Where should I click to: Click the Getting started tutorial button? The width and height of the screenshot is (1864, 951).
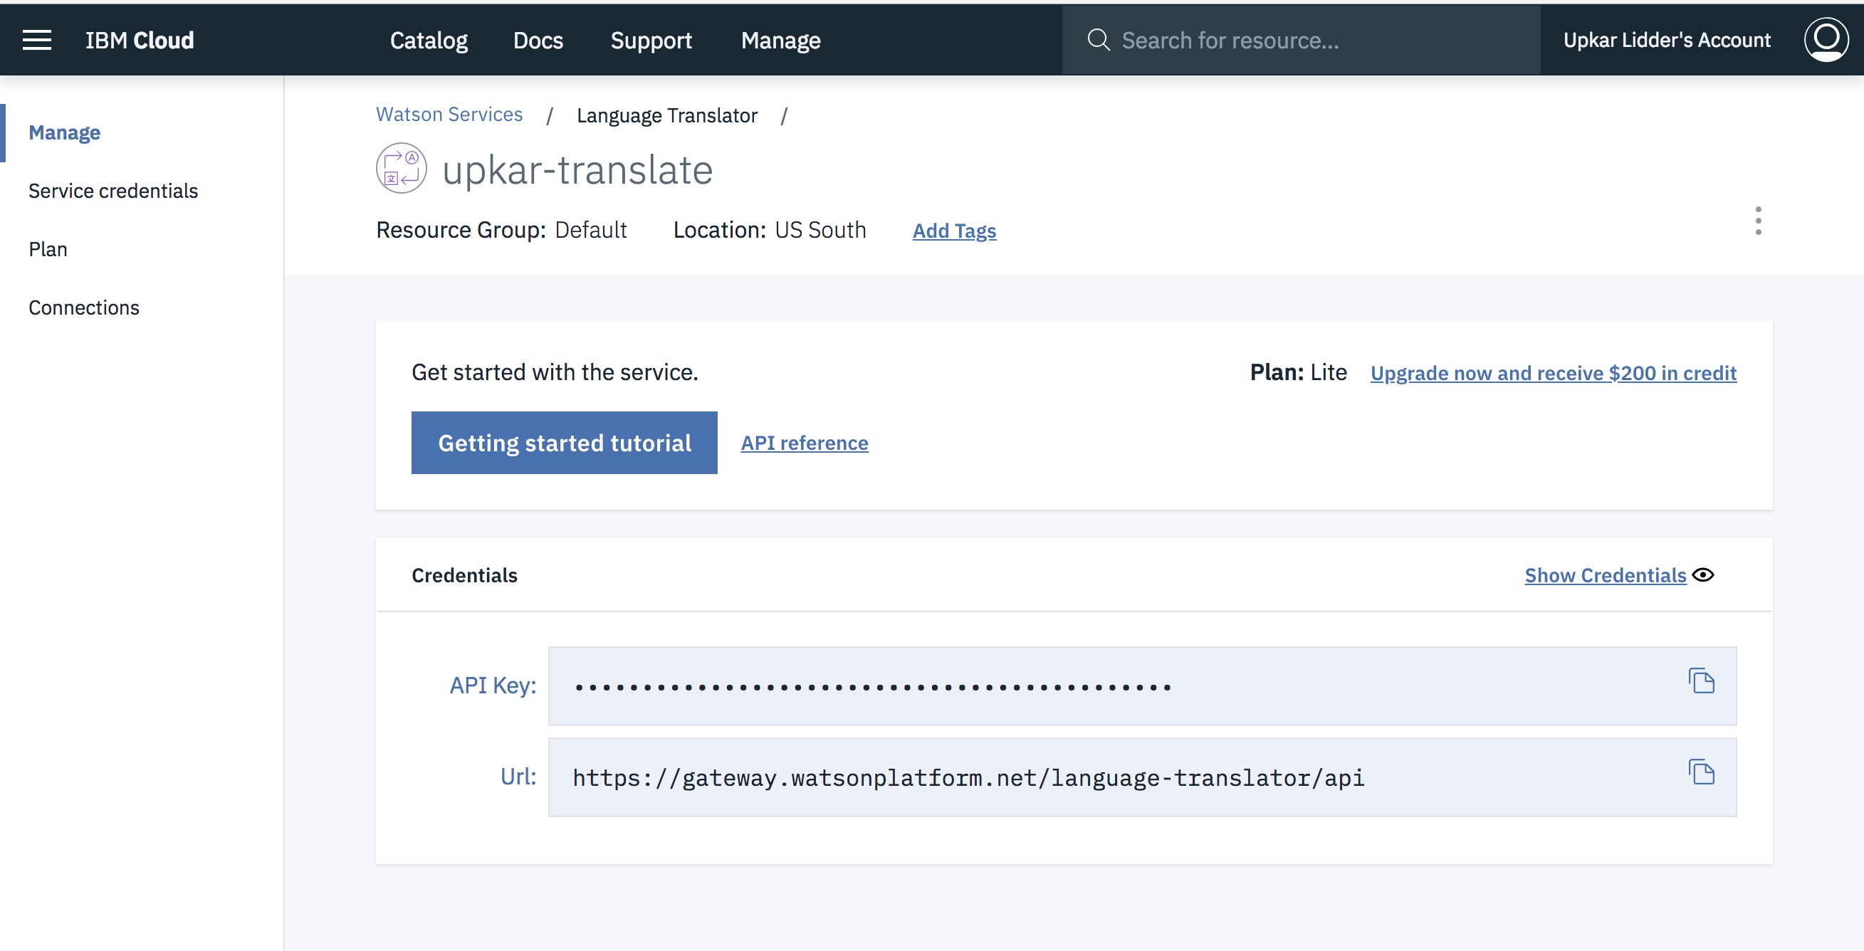pyautogui.click(x=564, y=443)
